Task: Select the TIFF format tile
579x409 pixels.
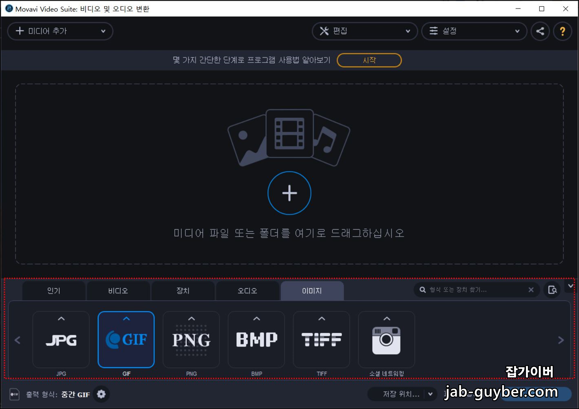Action: [321, 339]
